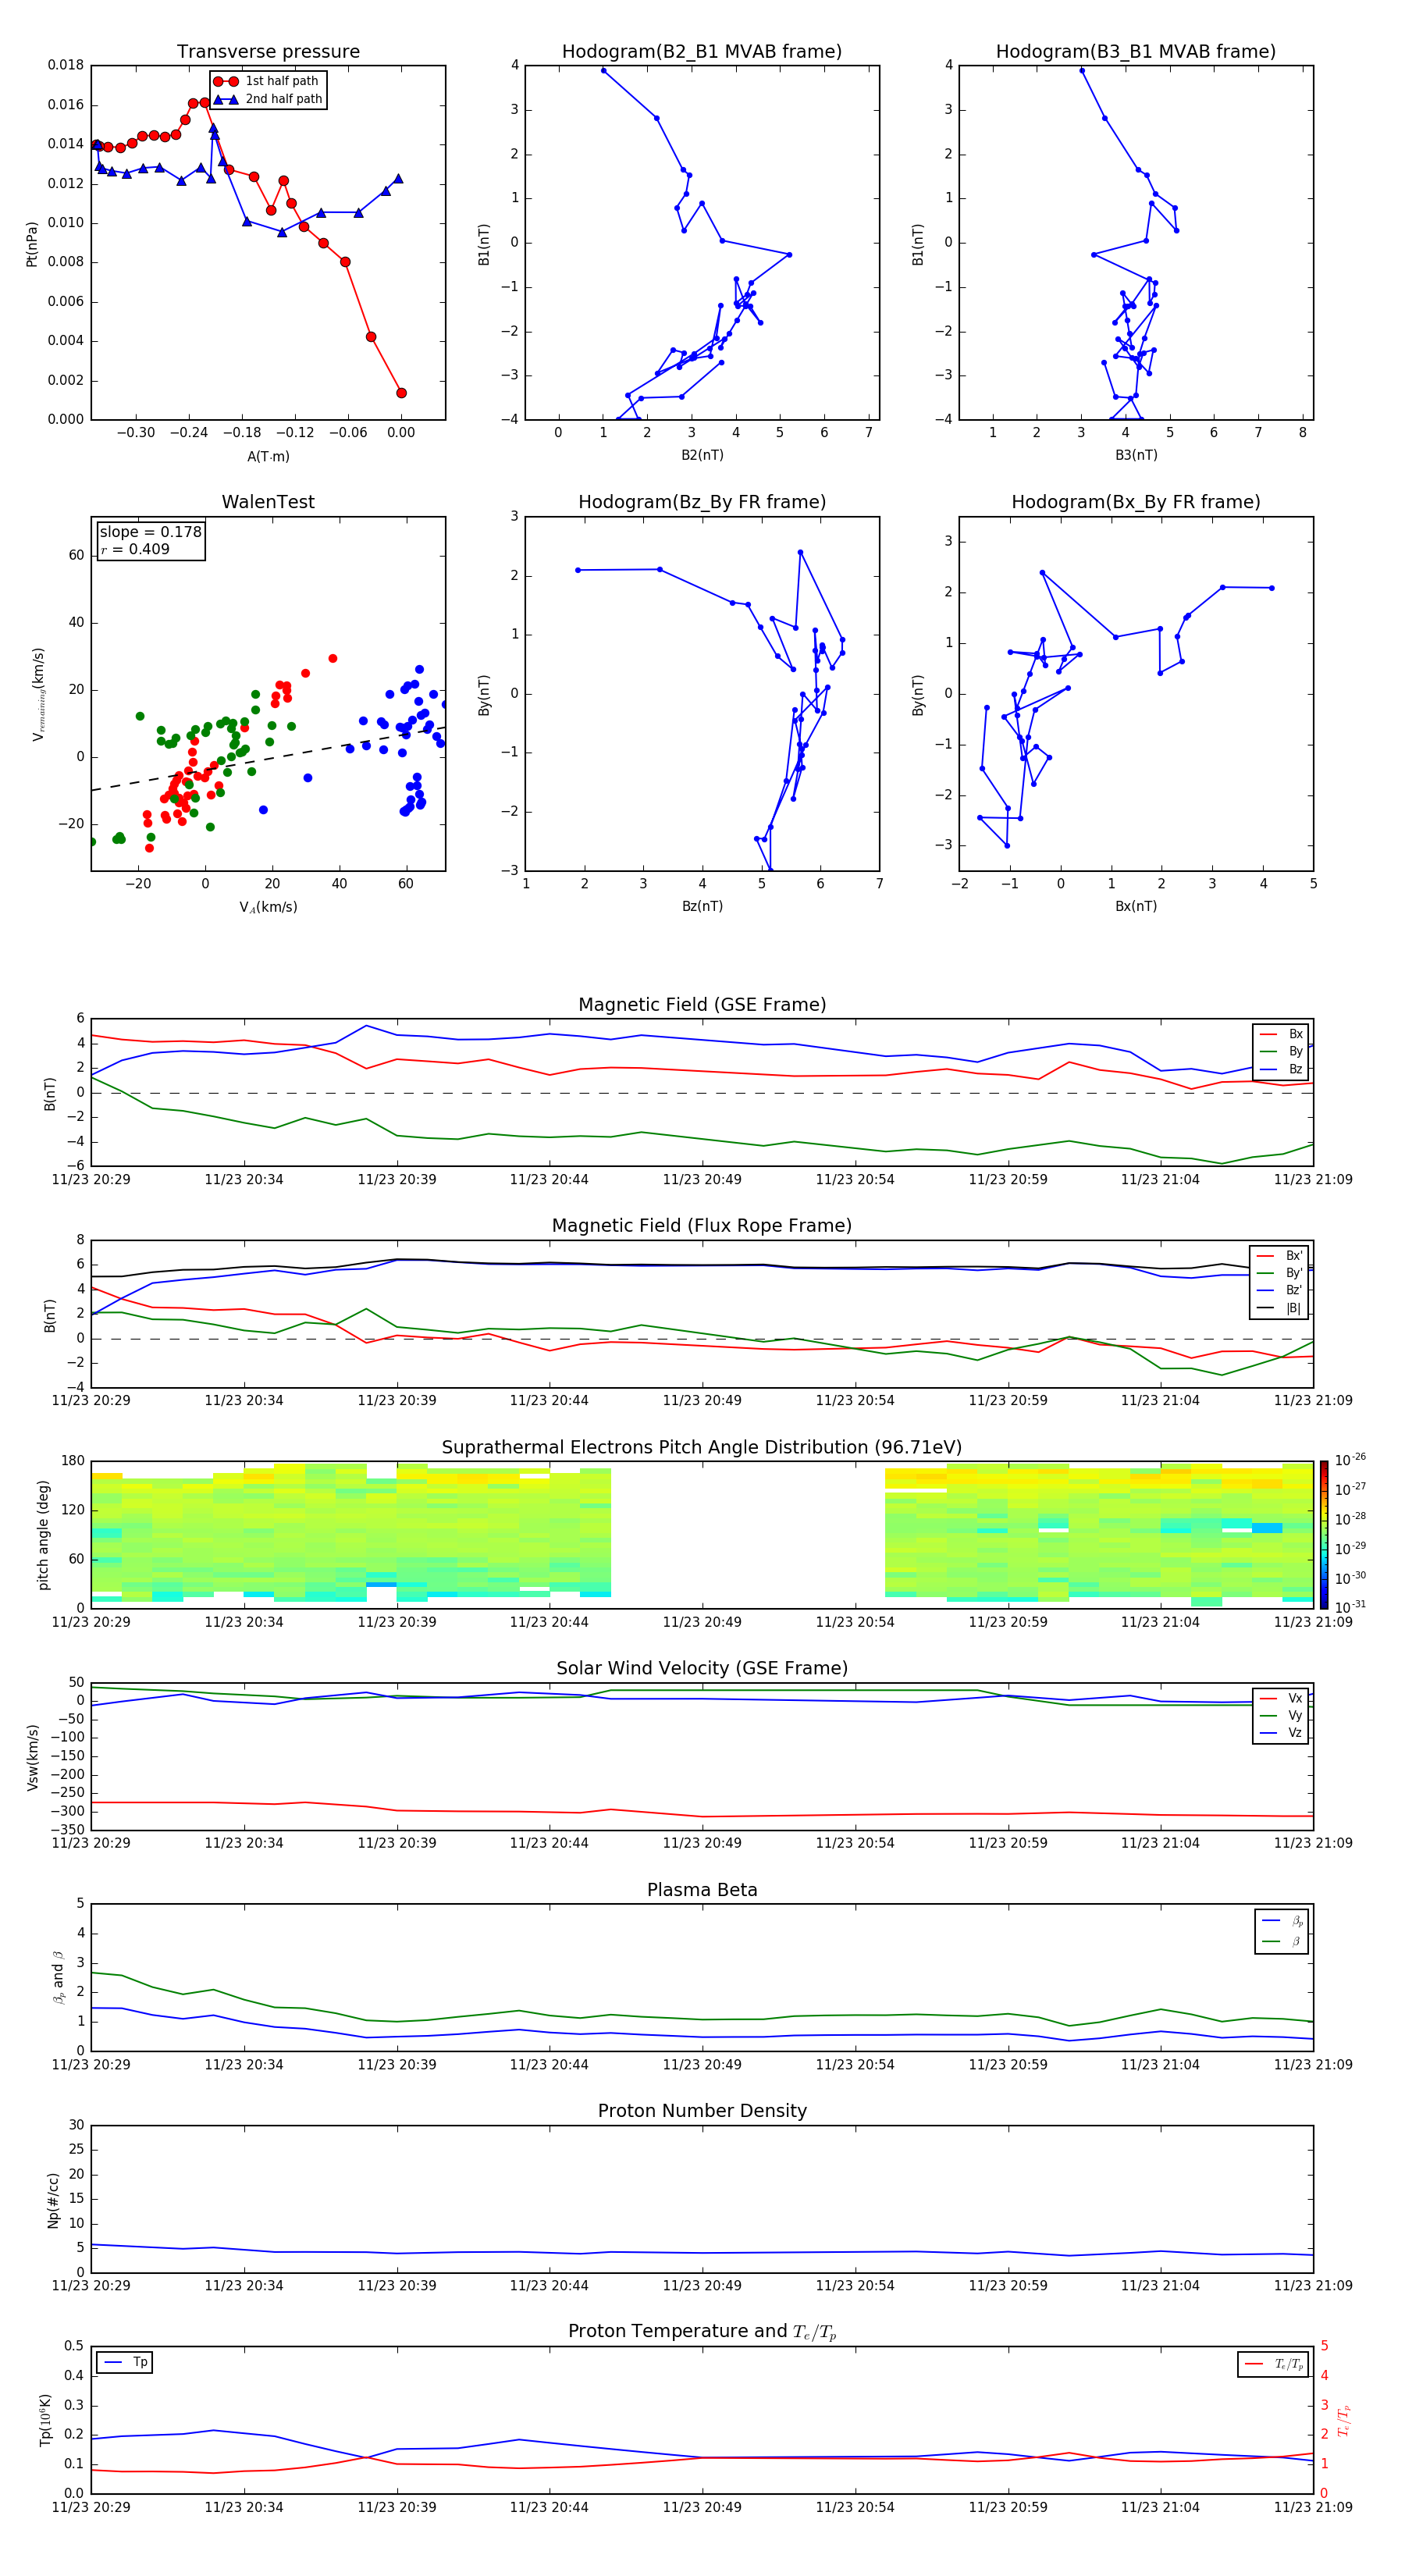Click the 'Proton Number Density' title

(x=702, y=2111)
